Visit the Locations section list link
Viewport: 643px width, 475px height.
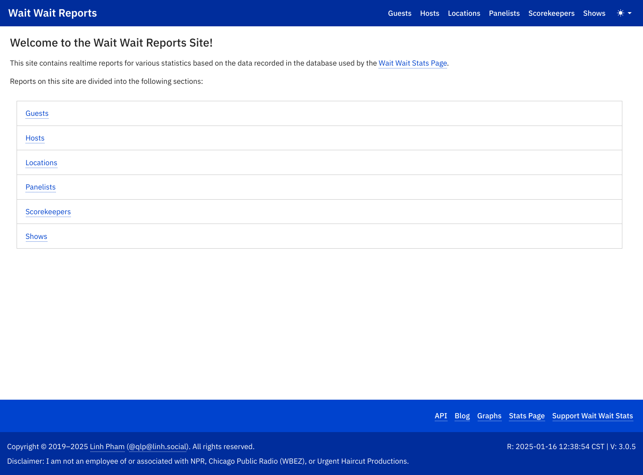(x=41, y=163)
